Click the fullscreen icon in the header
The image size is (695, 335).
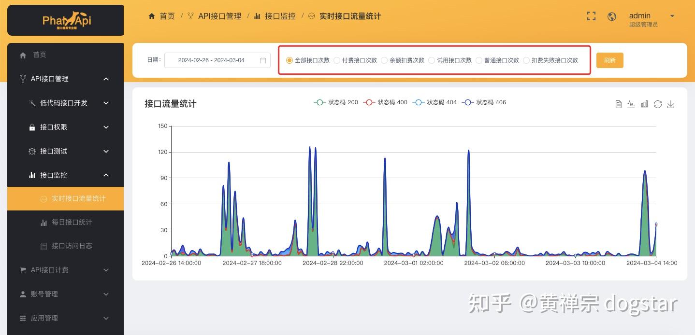point(591,16)
